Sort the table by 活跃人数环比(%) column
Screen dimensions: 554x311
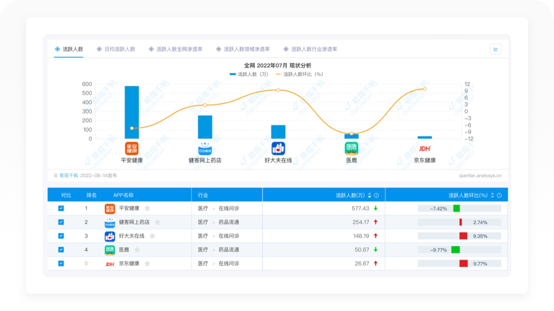(x=492, y=195)
